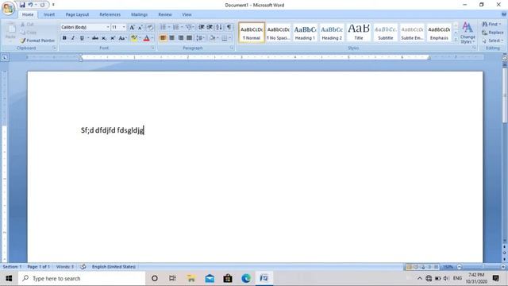Open the Mail app from the taskbar

210,278
